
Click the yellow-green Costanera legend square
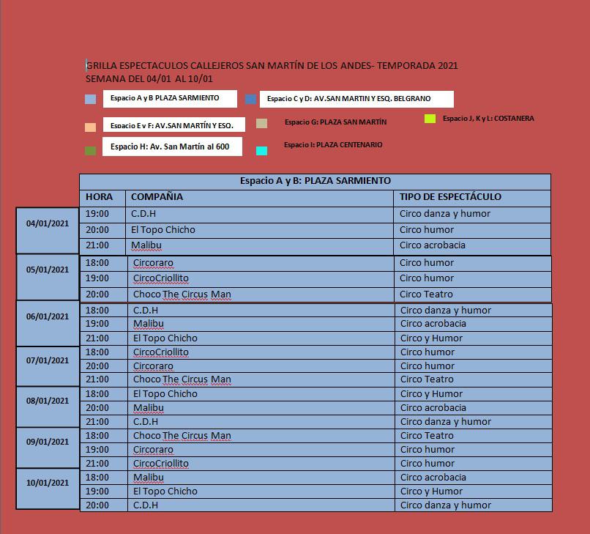click(x=430, y=119)
